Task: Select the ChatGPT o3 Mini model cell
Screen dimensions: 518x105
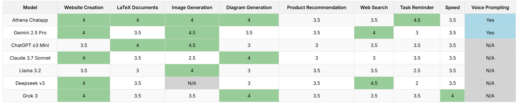Action: click(x=30, y=45)
